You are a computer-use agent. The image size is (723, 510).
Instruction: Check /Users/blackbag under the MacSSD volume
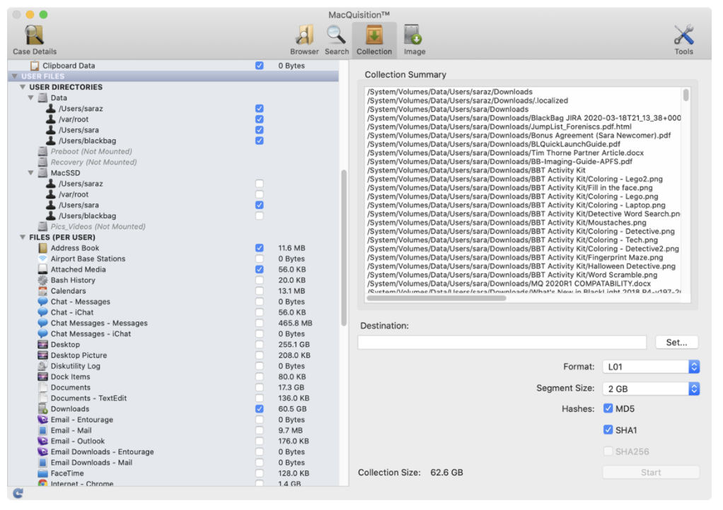pos(260,216)
